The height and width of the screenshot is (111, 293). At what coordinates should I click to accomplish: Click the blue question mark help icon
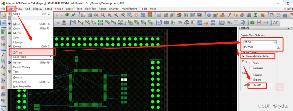tap(242, 23)
